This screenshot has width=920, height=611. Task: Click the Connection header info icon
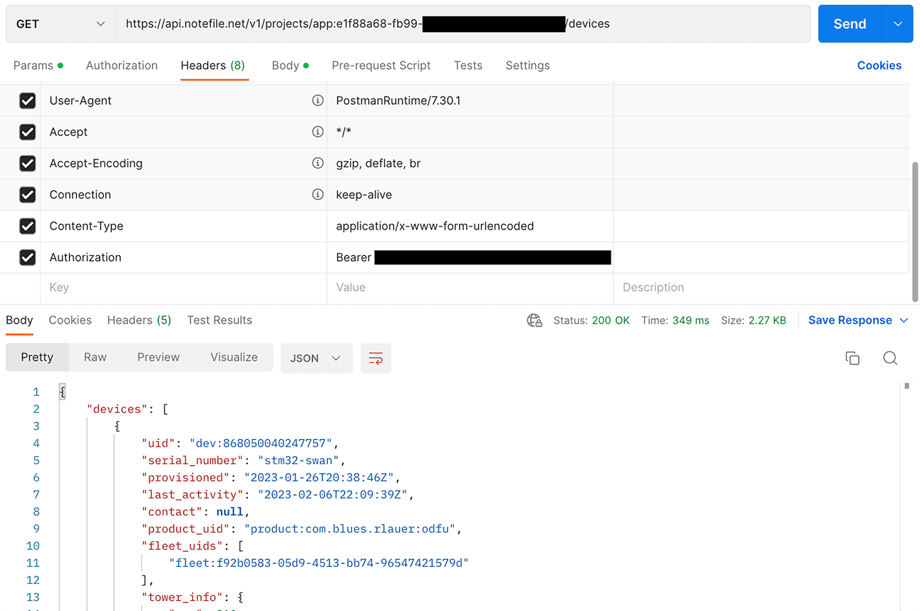tap(318, 195)
